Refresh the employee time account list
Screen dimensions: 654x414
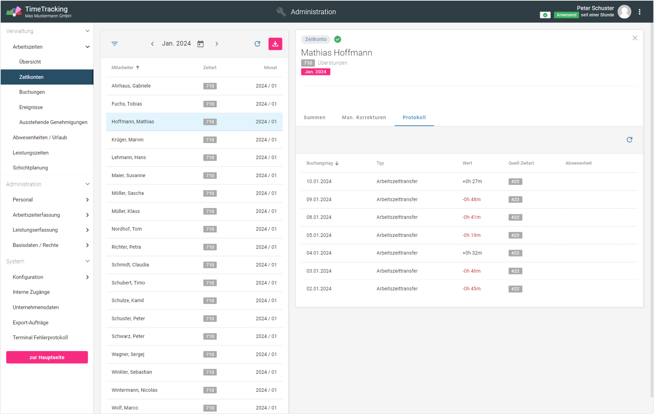[257, 44]
